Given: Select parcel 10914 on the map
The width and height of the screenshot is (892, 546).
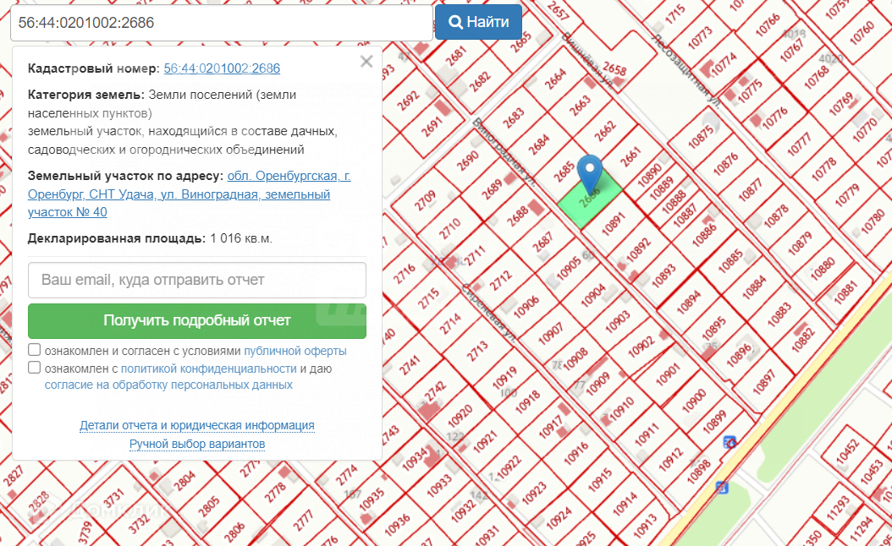Looking at the screenshot, I should pyautogui.click(x=625, y=504).
